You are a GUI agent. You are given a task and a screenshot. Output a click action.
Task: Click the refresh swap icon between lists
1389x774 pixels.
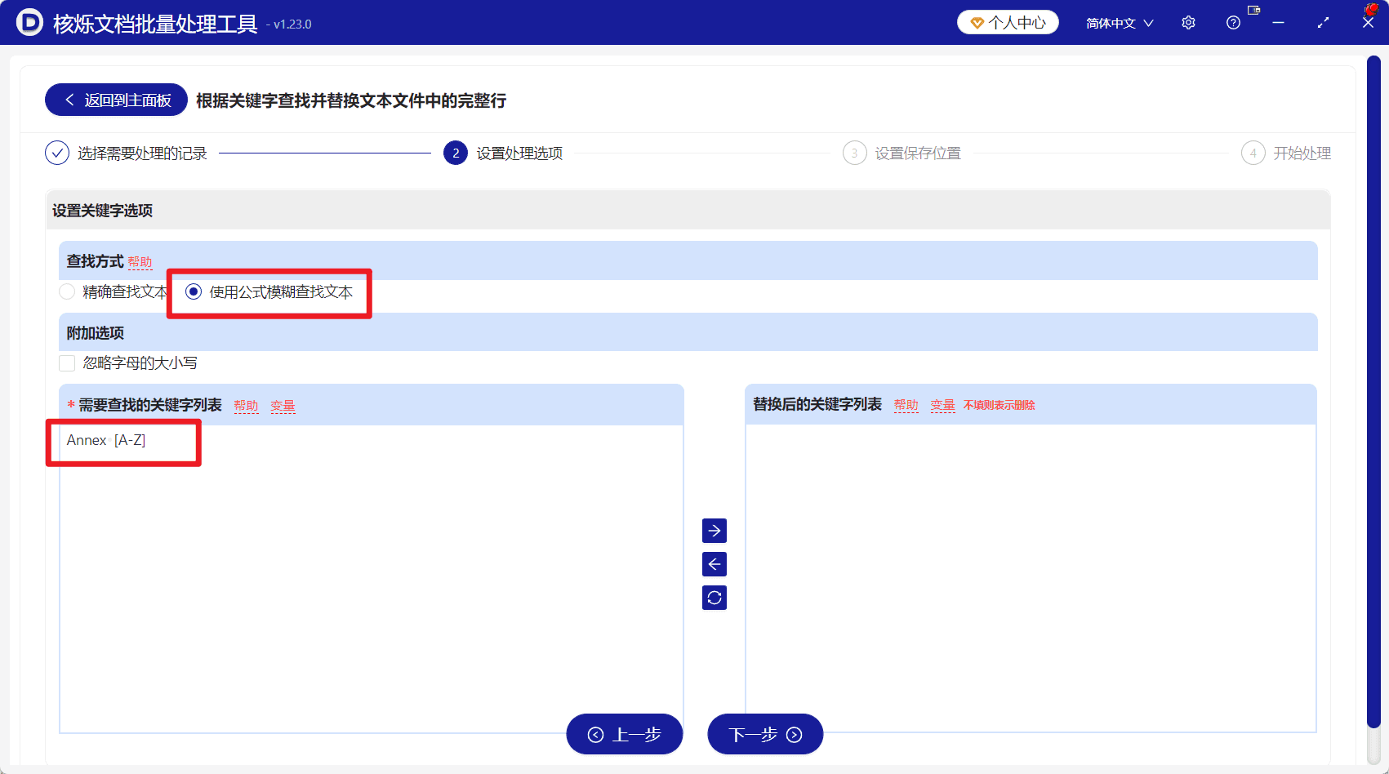715,598
